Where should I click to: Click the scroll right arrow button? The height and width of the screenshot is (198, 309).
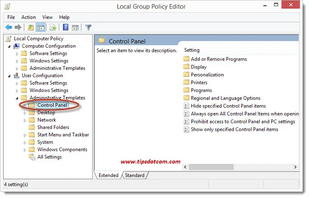tap(295, 167)
